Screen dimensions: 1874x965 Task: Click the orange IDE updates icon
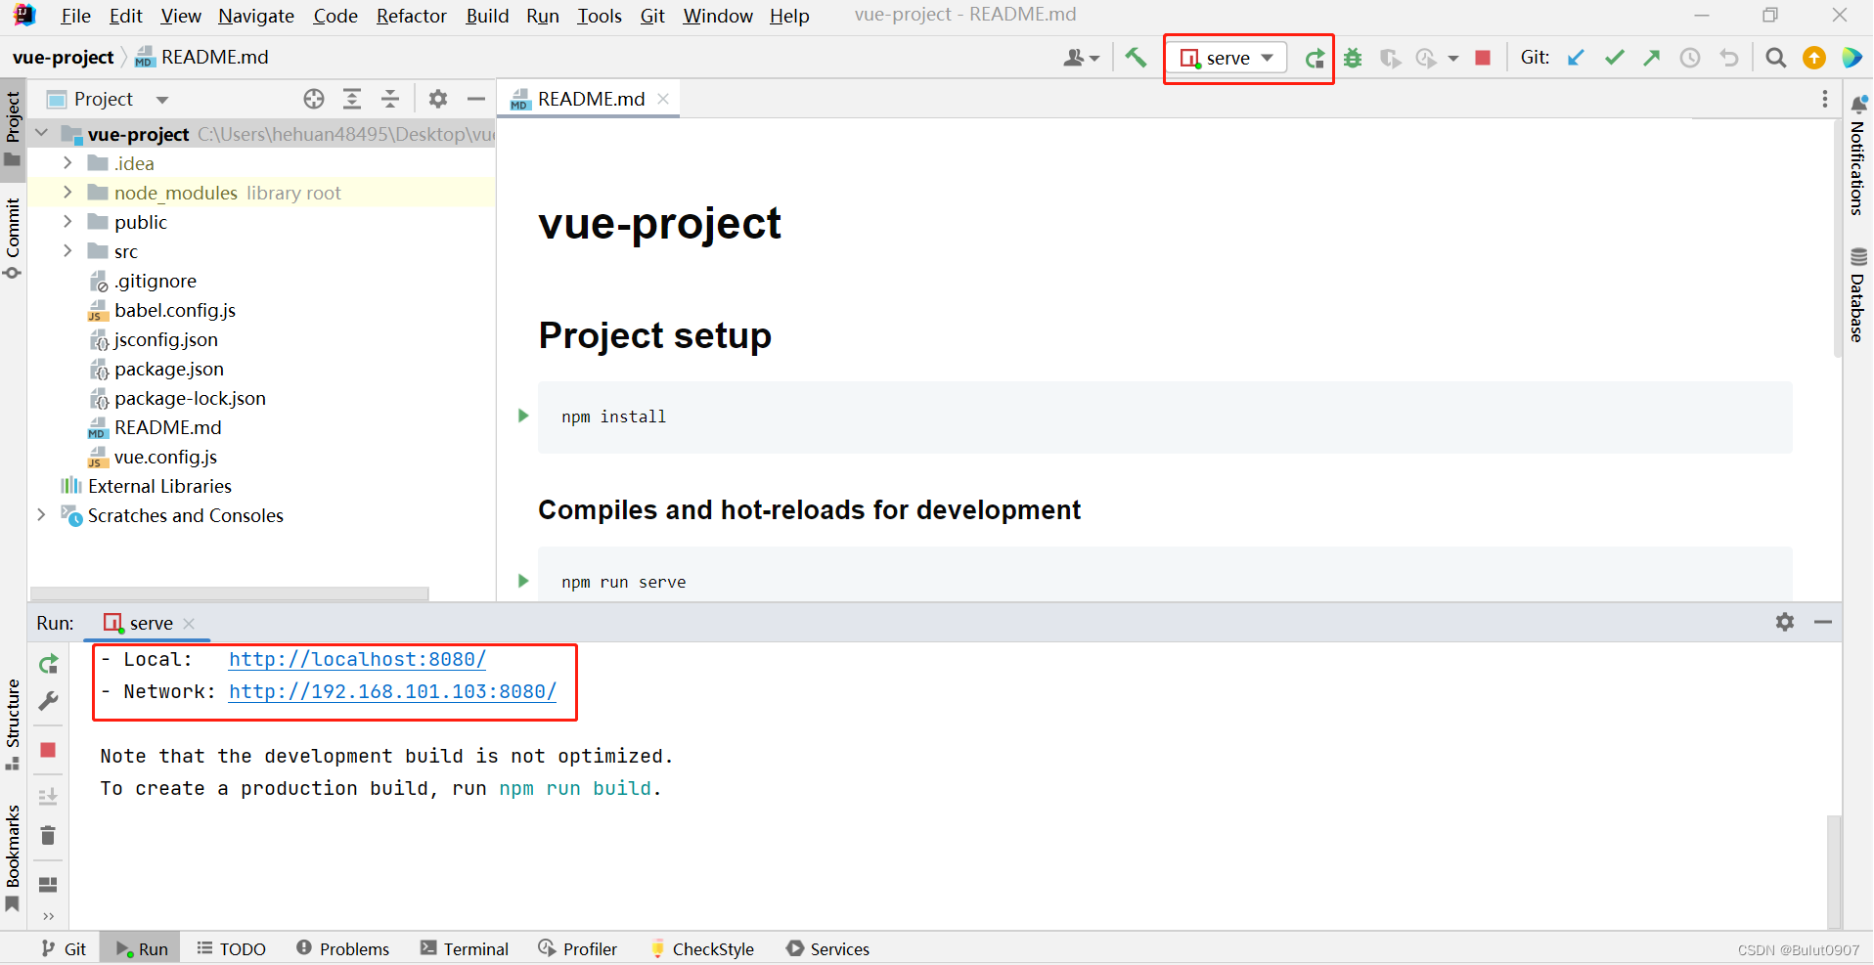[1814, 58]
